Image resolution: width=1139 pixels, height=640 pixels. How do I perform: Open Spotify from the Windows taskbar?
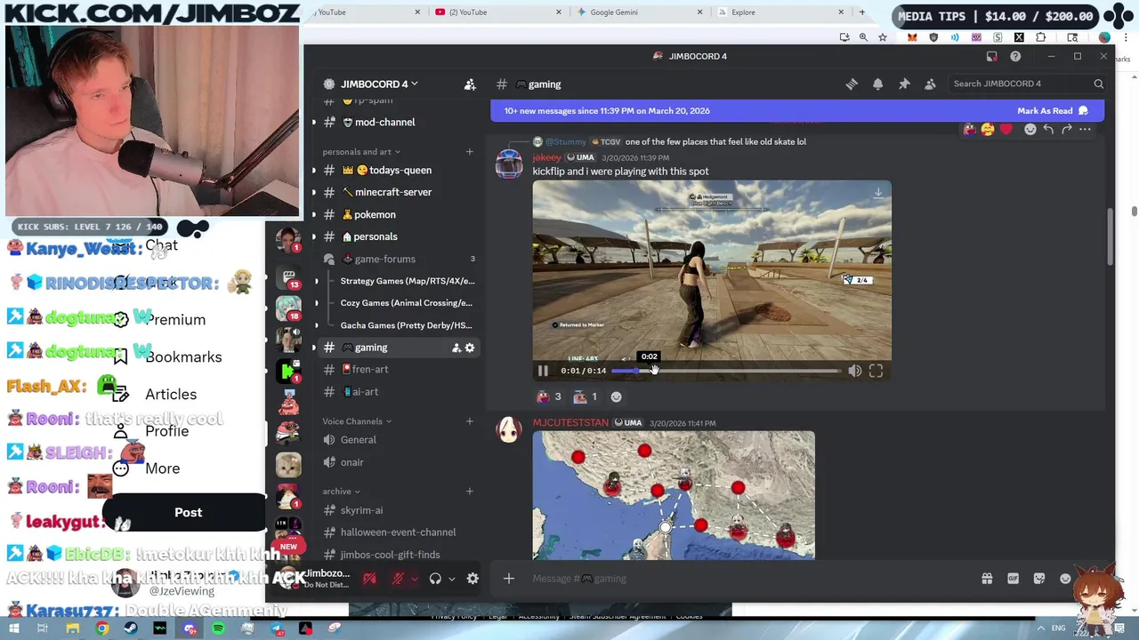pyautogui.click(x=218, y=628)
